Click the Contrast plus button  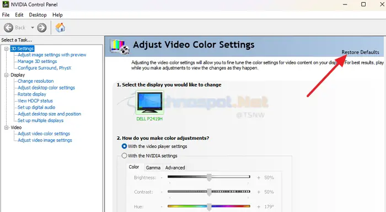click(x=259, y=192)
